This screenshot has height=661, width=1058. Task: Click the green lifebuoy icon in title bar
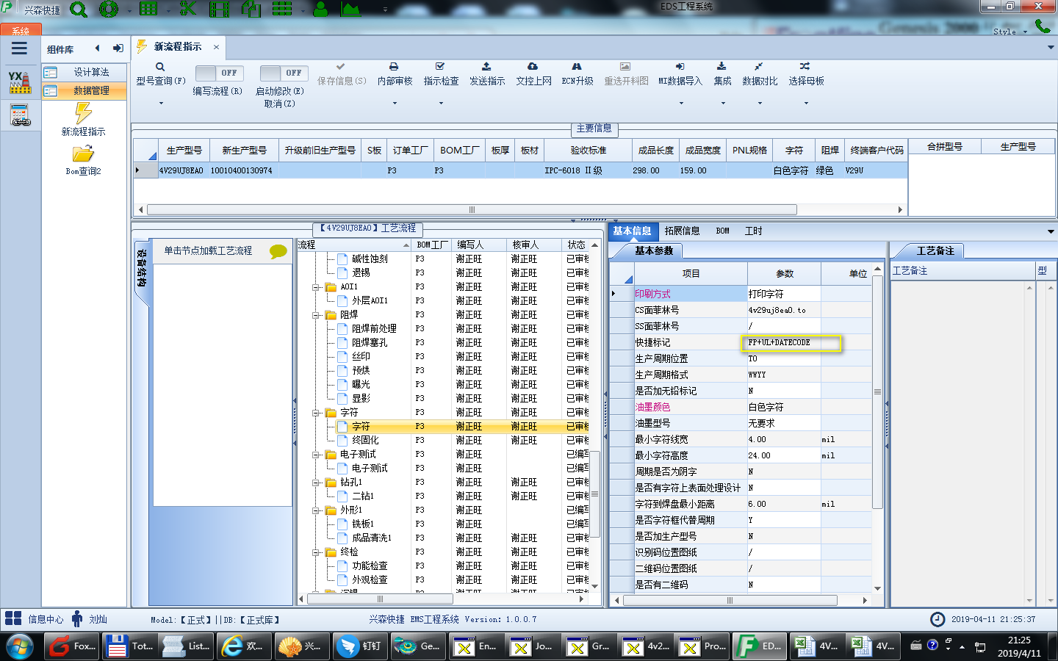(x=108, y=10)
